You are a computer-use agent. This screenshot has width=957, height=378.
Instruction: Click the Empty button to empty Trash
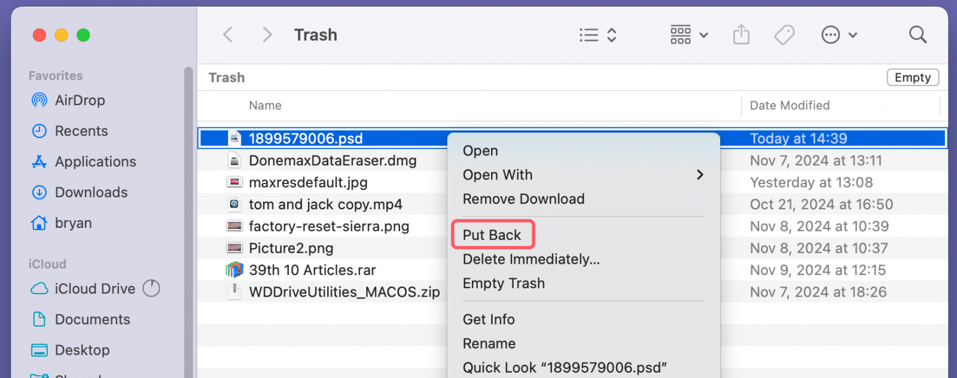point(913,77)
